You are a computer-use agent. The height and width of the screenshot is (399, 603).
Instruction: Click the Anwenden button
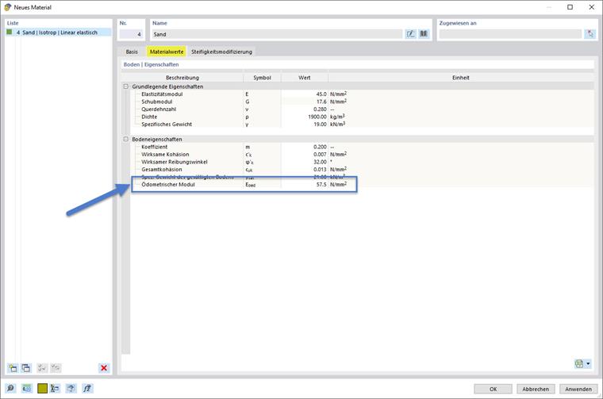578,389
